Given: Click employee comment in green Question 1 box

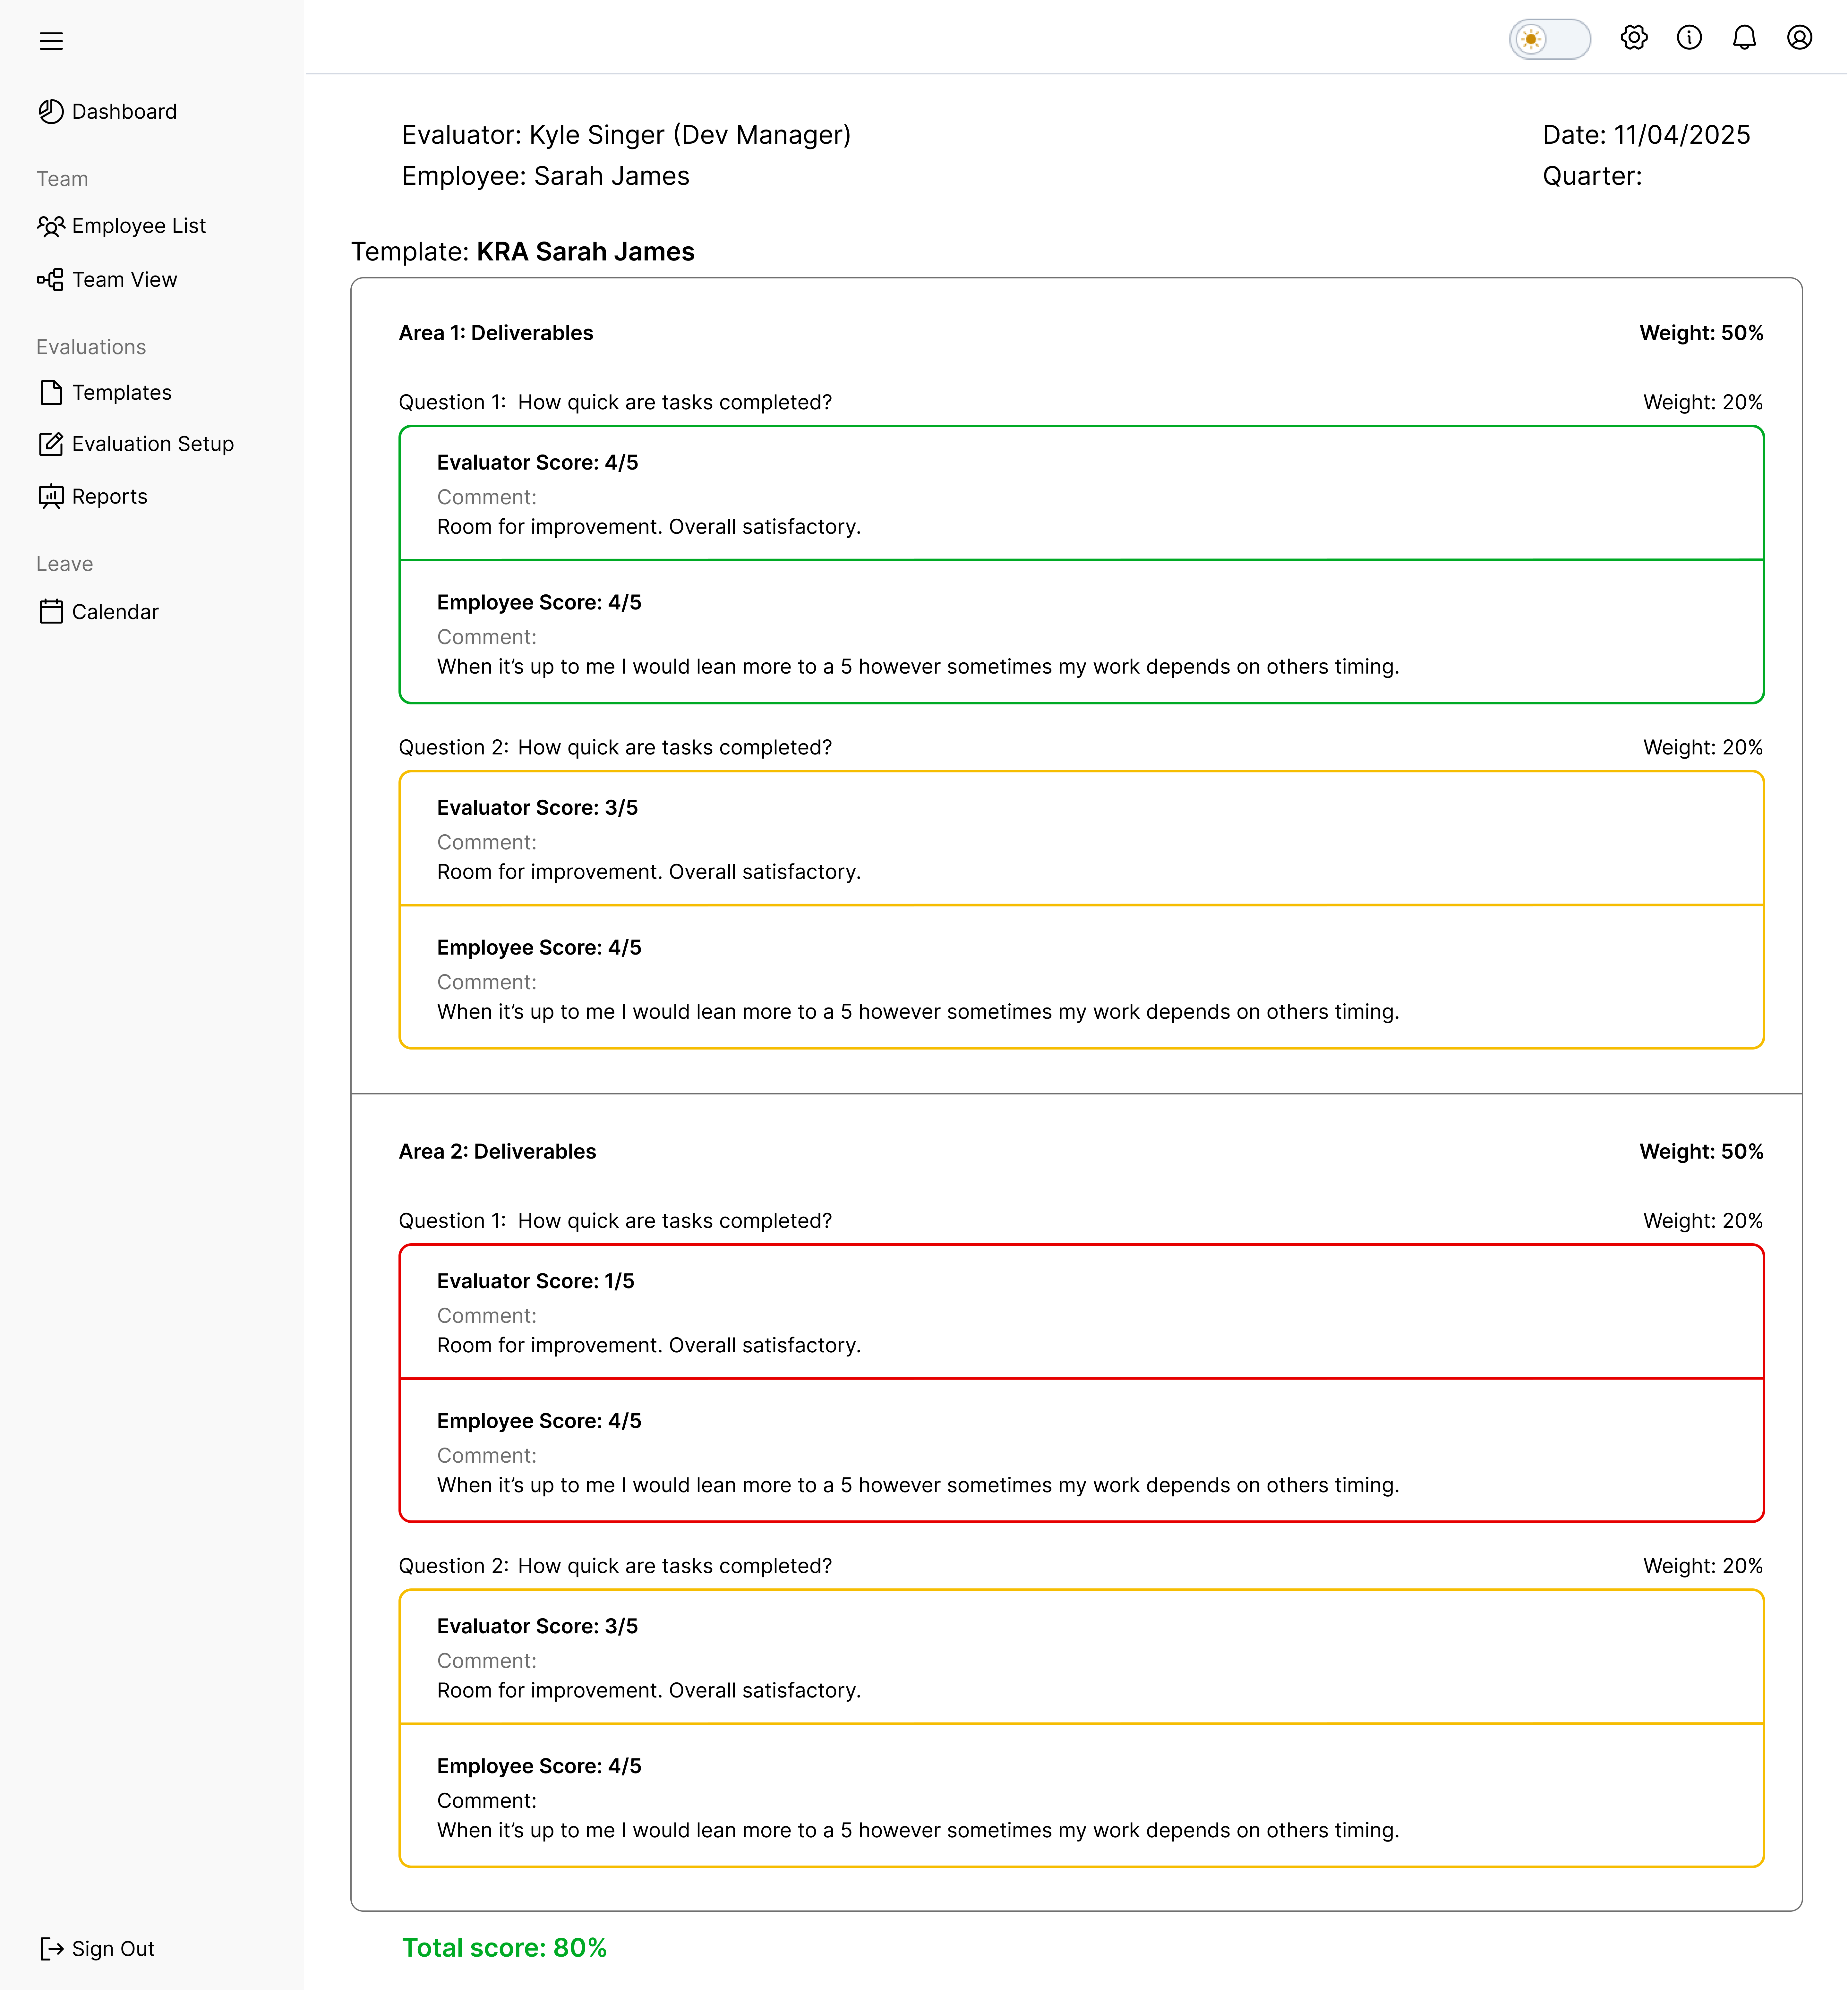Looking at the screenshot, I should pos(918,667).
